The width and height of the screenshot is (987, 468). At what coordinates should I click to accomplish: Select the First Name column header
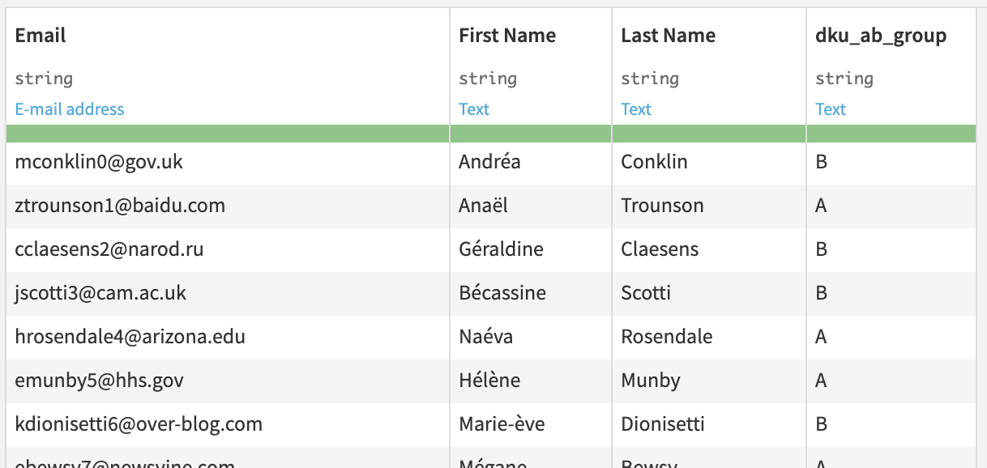(x=507, y=36)
